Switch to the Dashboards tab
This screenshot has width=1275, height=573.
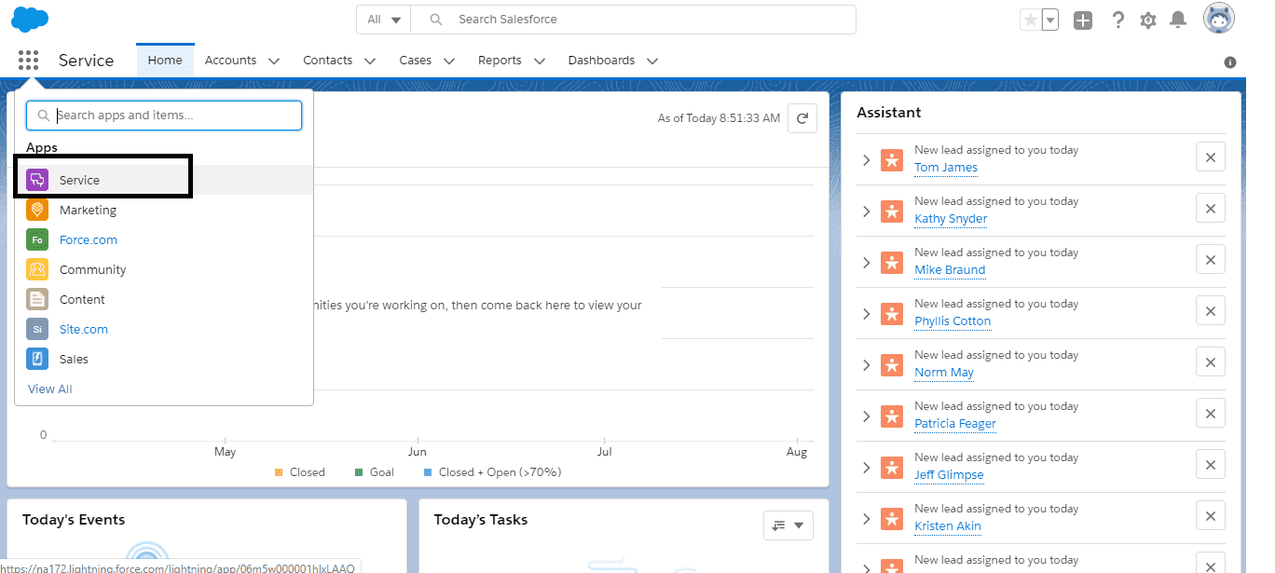tap(601, 61)
